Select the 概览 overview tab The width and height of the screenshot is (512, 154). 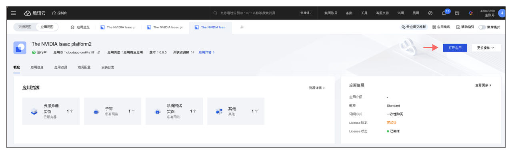click(x=17, y=67)
